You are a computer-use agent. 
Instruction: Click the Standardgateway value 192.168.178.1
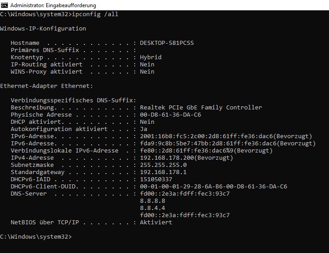tap(163, 172)
